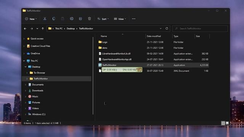Open recent locations dropdown chevron

37,29
